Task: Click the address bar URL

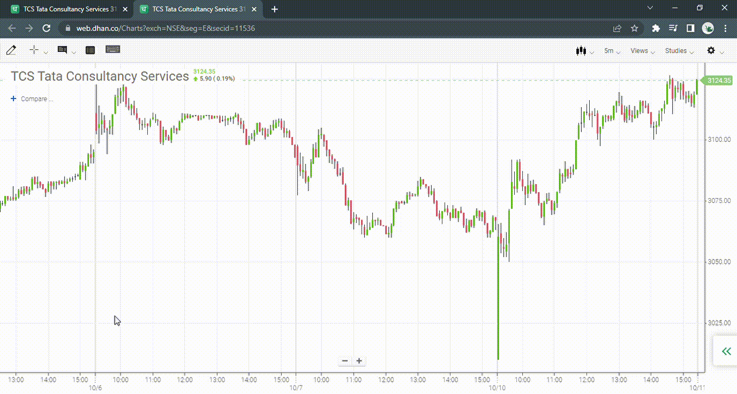Action: tap(166, 28)
